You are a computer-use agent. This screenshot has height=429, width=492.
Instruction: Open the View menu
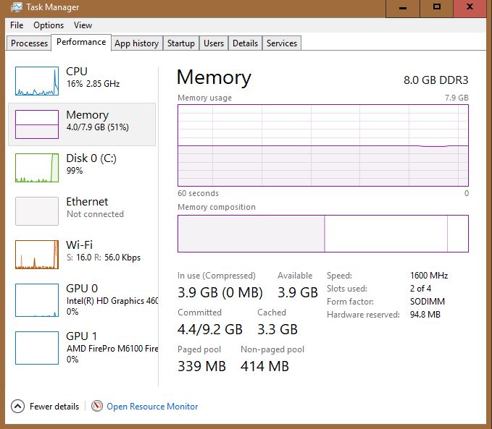(83, 25)
